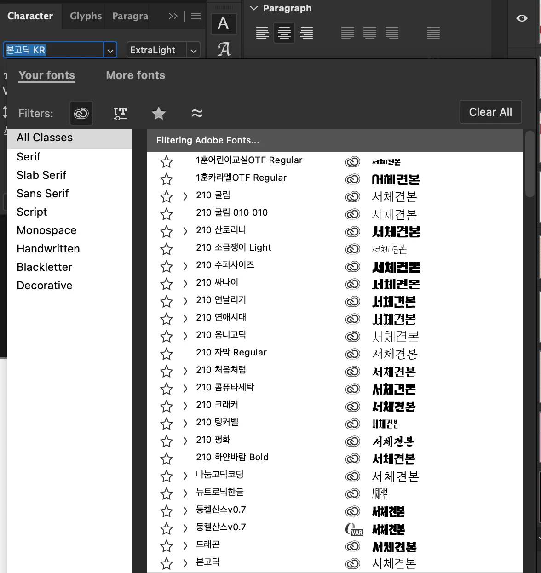Open the Character panel tab
The width and height of the screenshot is (541, 573).
30,16
